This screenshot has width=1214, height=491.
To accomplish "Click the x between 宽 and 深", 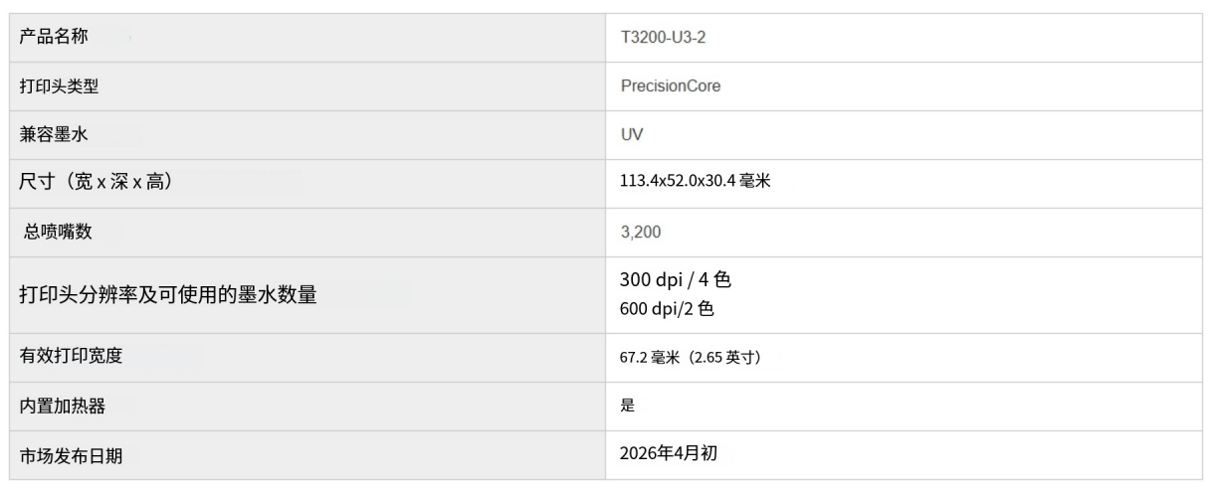I will tap(101, 184).
